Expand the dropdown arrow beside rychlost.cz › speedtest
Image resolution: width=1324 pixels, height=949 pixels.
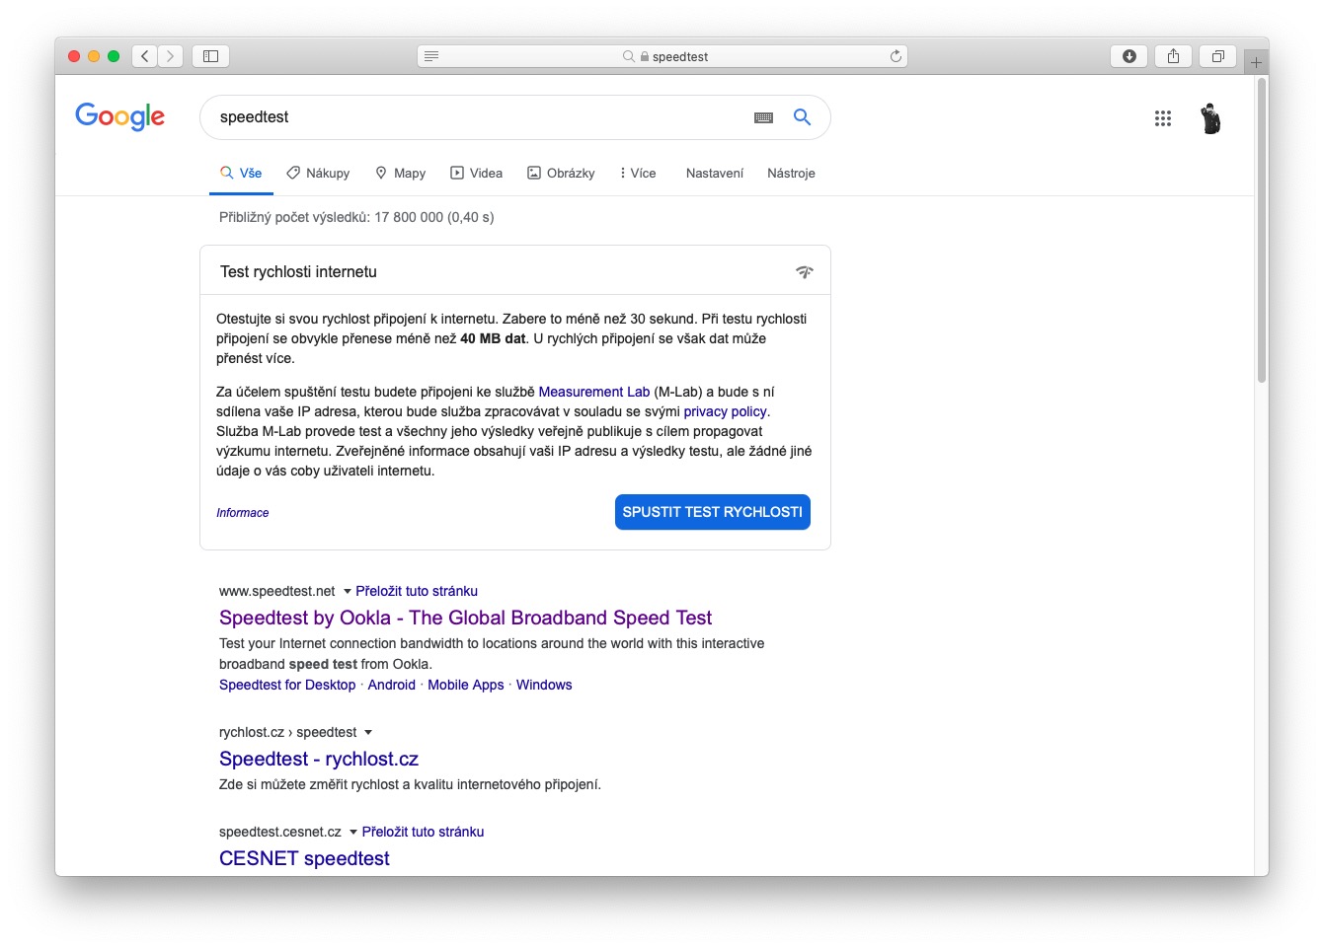click(368, 733)
